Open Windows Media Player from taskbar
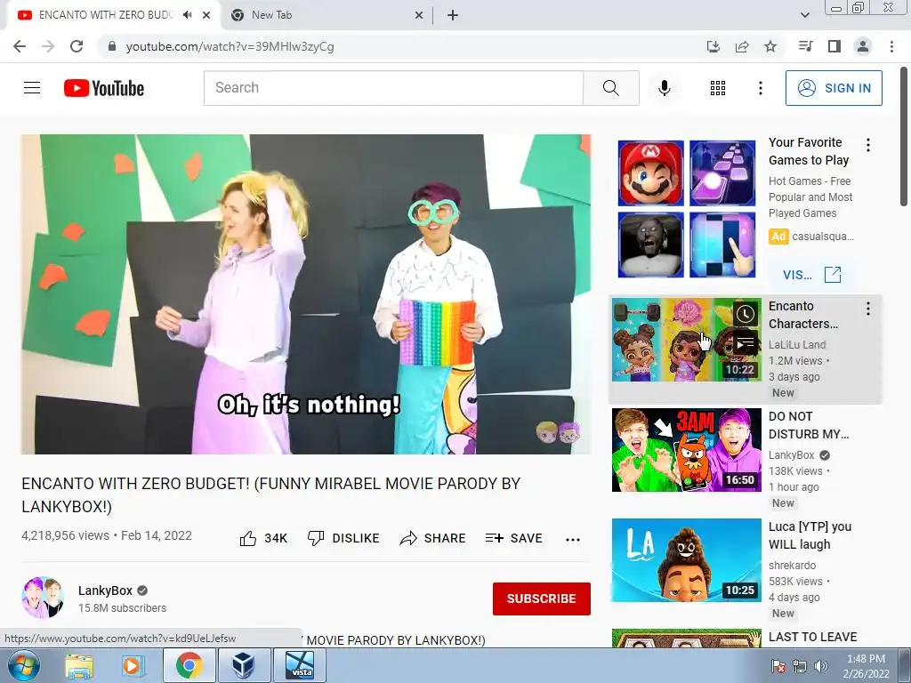The height and width of the screenshot is (683, 911). coord(132,665)
